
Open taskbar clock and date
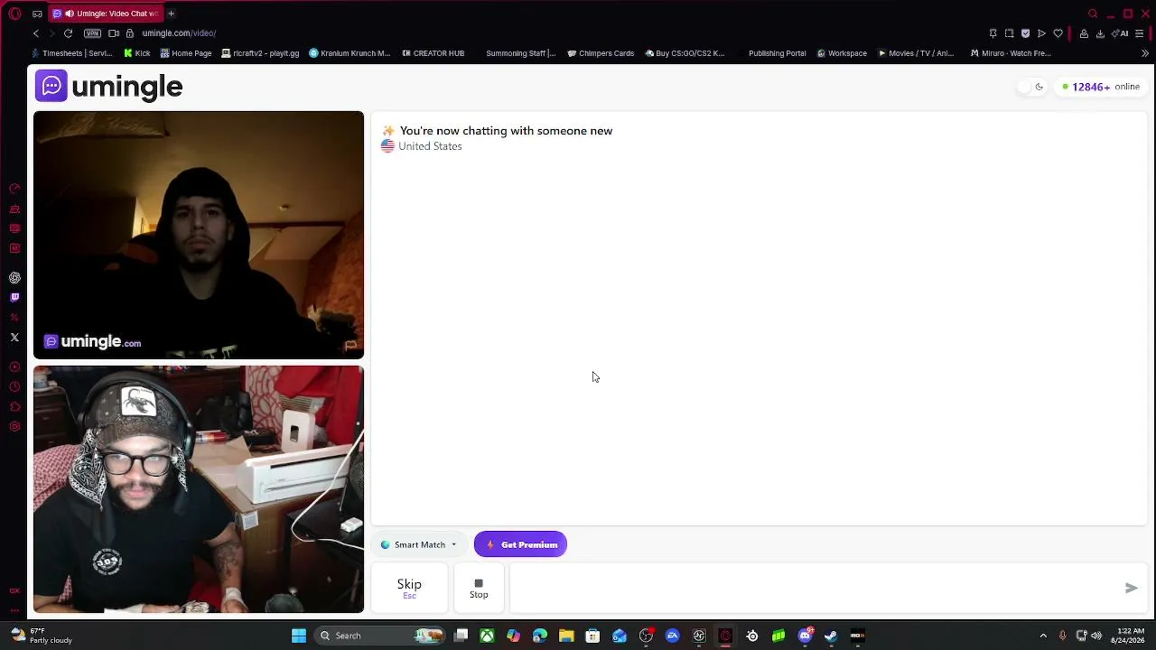click(x=1130, y=636)
